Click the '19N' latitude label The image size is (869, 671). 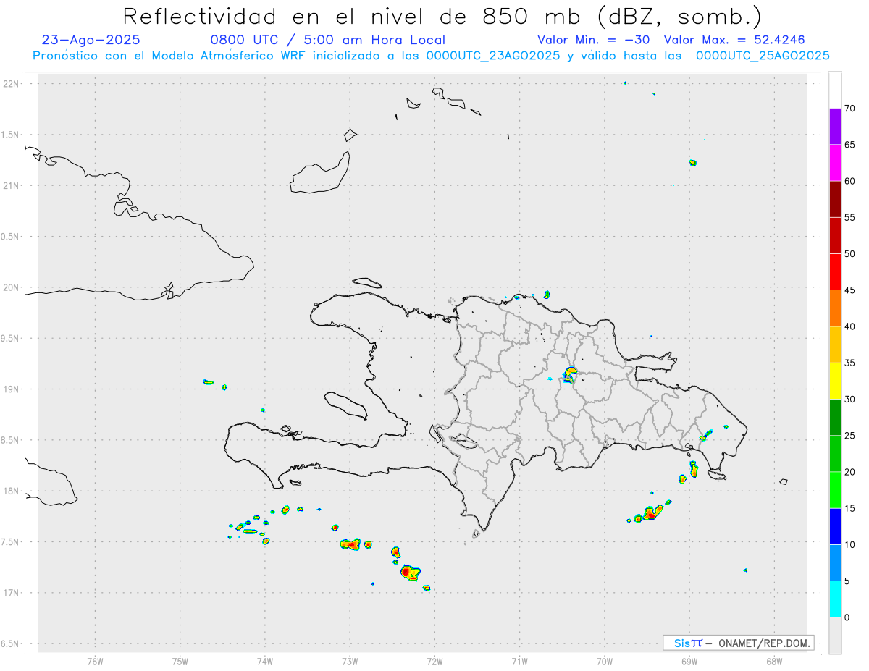pos(11,389)
